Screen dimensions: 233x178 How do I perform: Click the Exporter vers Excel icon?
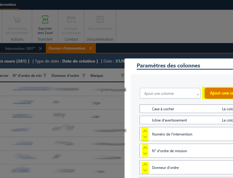tap(45, 20)
